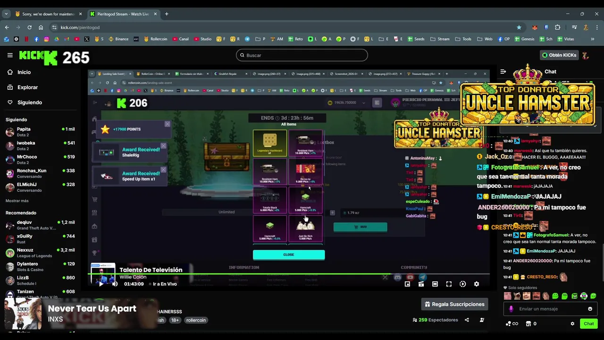The image size is (604, 340).
Task: Open Chrome home button
Action: pos(41,27)
